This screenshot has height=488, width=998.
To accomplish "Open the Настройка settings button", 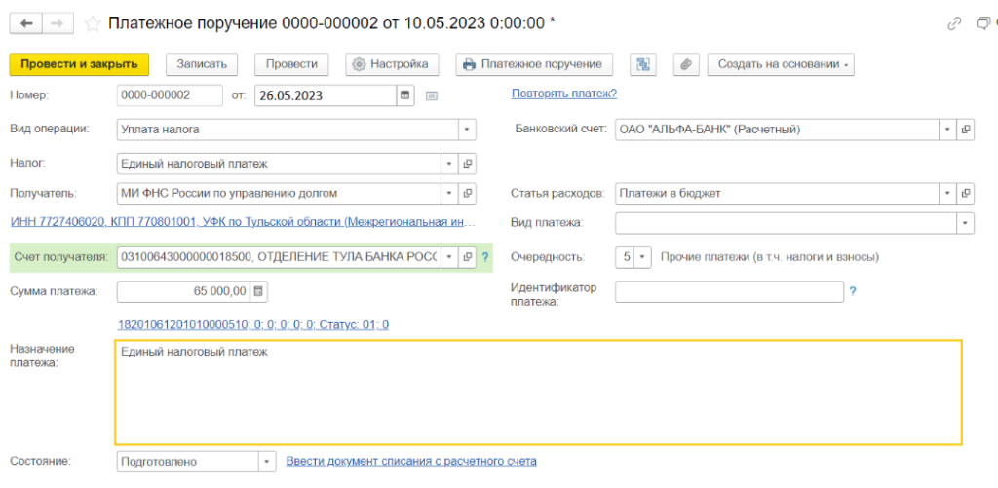I will 392,64.
